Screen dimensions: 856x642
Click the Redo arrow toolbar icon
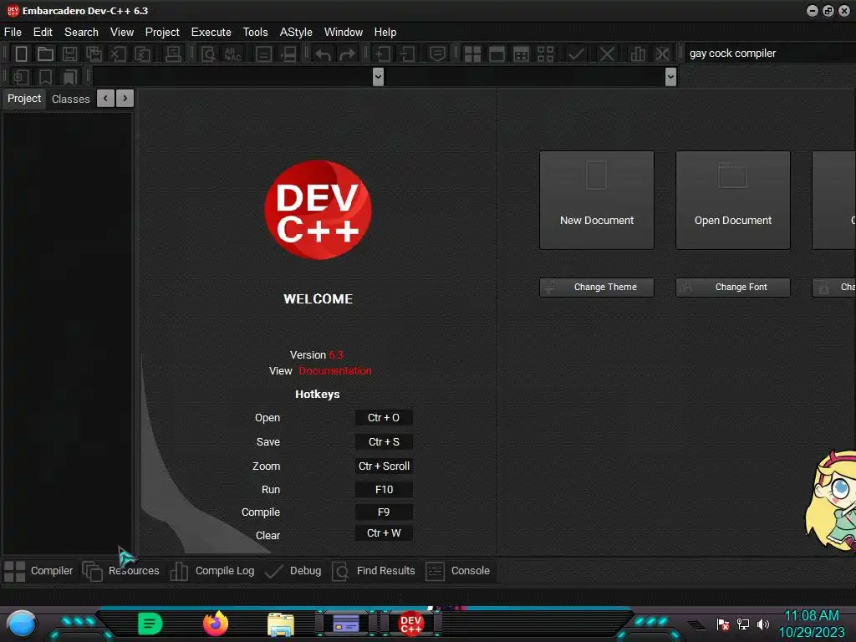(x=347, y=53)
